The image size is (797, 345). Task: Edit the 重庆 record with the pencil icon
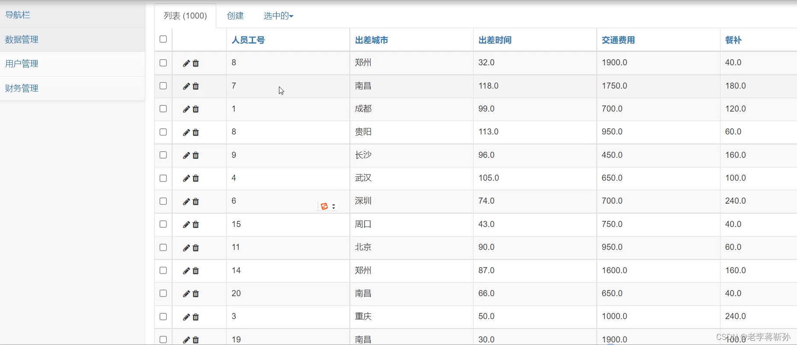pyautogui.click(x=186, y=317)
